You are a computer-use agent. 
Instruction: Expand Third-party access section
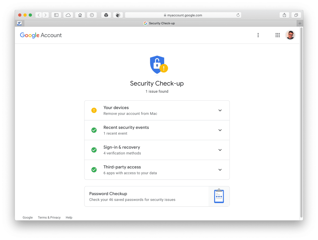pyautogui.click(x=157, y=170)
